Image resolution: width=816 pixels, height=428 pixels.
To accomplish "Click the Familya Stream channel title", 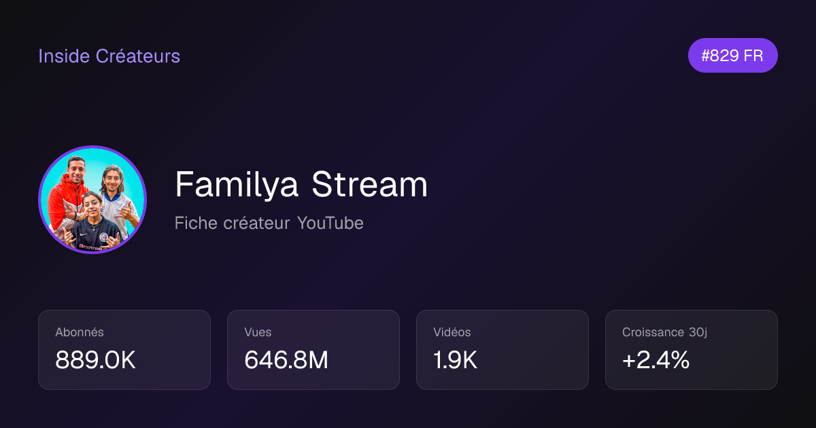I will (301, 184).
